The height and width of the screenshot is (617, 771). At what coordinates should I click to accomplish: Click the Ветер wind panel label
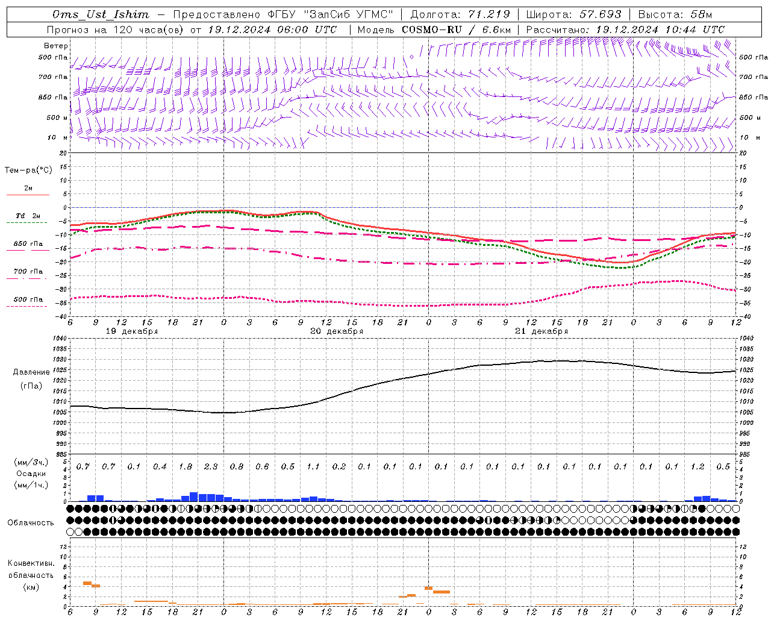point(56,46)
